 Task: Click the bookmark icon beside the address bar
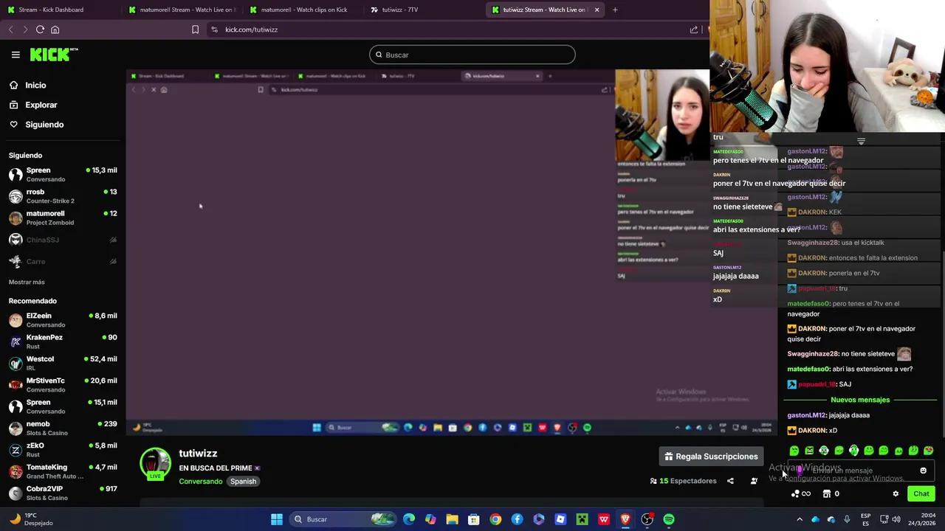tap(195, 29)
